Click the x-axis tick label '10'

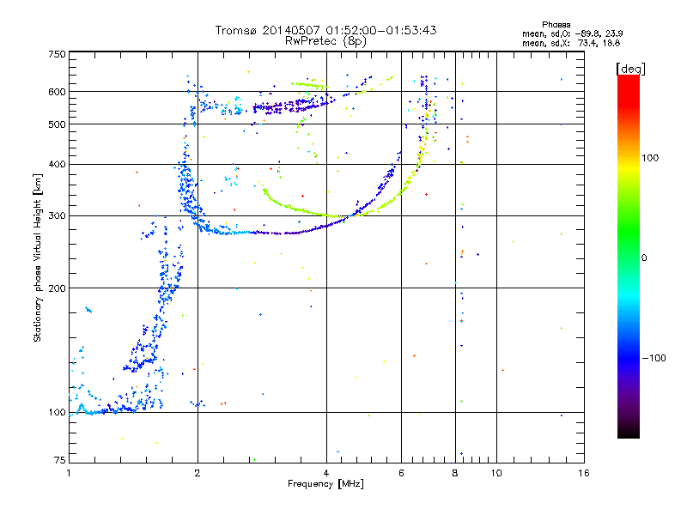496,473
